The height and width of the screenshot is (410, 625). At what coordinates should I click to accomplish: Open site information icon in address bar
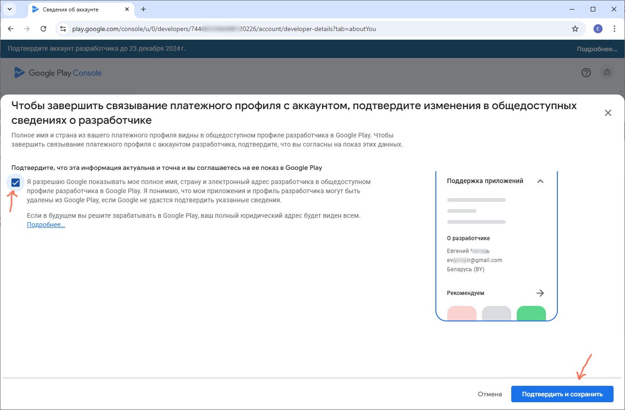coord(64,29)
